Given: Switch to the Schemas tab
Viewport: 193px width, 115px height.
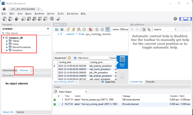Looking at the screenshot, I should (x=24, y=70).
